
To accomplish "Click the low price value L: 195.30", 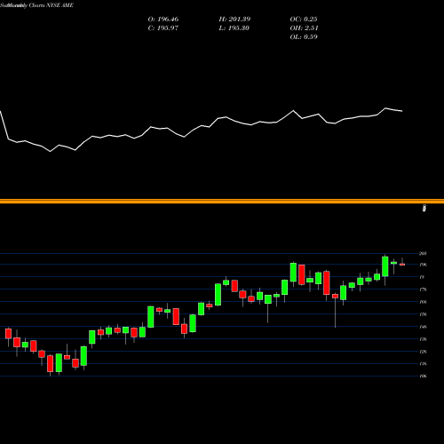I will pyautogui.click(x=234, y=28).
